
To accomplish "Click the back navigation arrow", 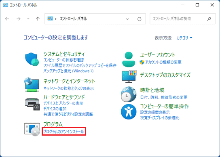I will pos(7,19).
